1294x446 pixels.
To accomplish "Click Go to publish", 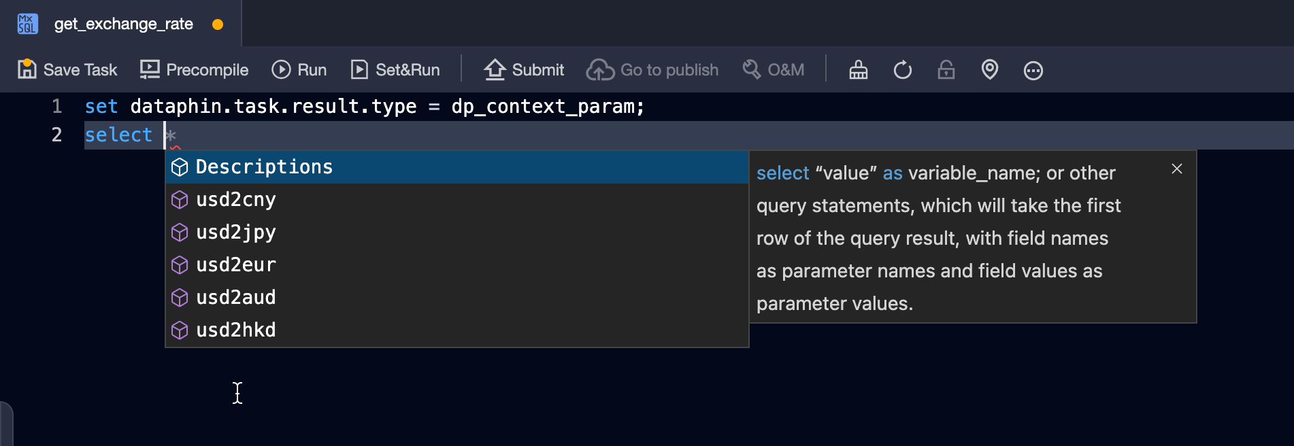I will click(652, 70).
